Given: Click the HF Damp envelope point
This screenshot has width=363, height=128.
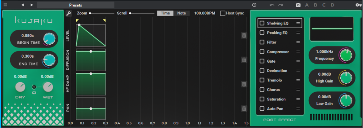Looking at the screenshot, I should point(91,74).
